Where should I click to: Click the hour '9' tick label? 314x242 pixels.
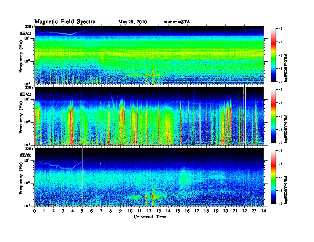tap(121, 211)
